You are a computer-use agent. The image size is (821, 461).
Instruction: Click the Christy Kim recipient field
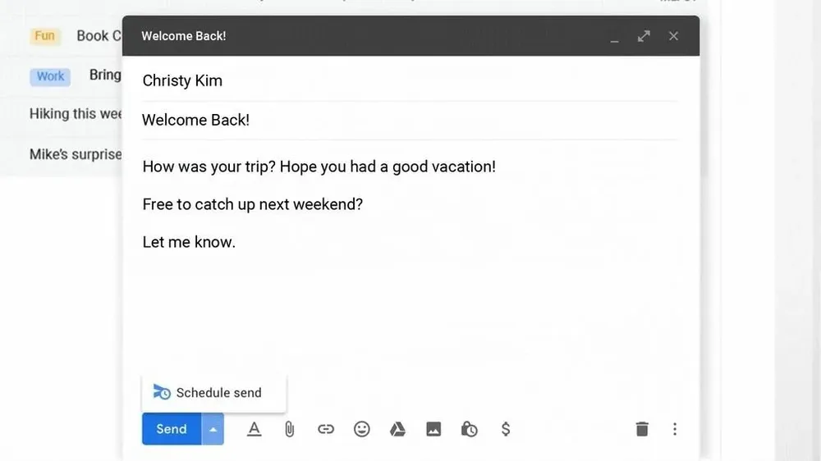pyautogui.click(x=182, y=80)
